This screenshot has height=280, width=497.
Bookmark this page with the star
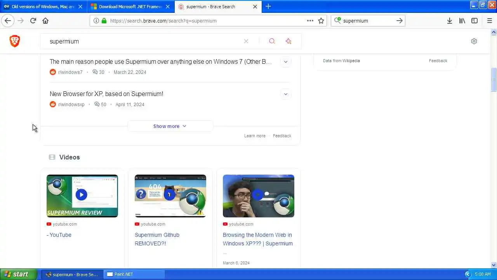(321, 21)
